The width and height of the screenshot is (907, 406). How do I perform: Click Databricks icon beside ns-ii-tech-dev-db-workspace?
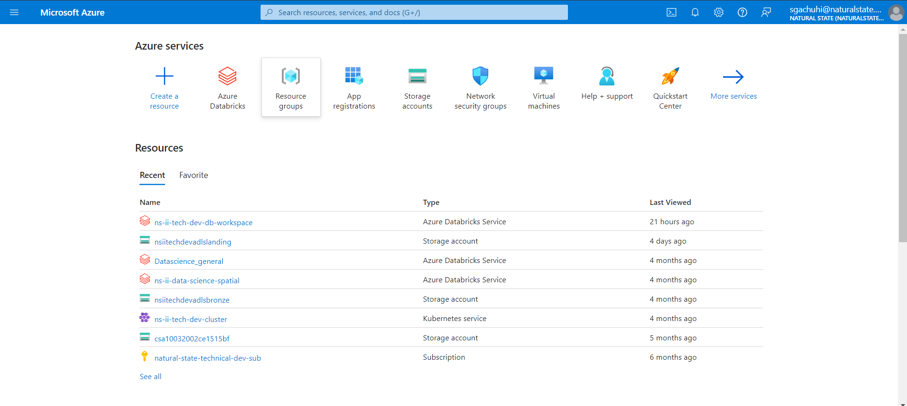[145, 221]
